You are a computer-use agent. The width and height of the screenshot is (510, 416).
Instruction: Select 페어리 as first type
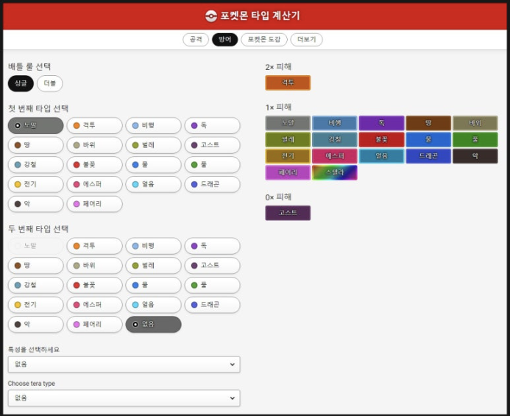tap(95, 204)
